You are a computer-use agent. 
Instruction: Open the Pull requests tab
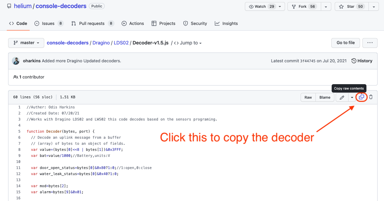click(x=93, y=24)
